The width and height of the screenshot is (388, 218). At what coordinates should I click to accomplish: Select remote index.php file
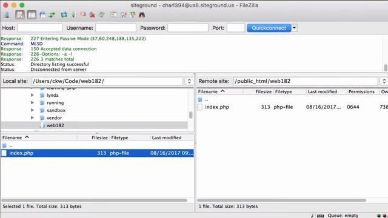point(217,107)
